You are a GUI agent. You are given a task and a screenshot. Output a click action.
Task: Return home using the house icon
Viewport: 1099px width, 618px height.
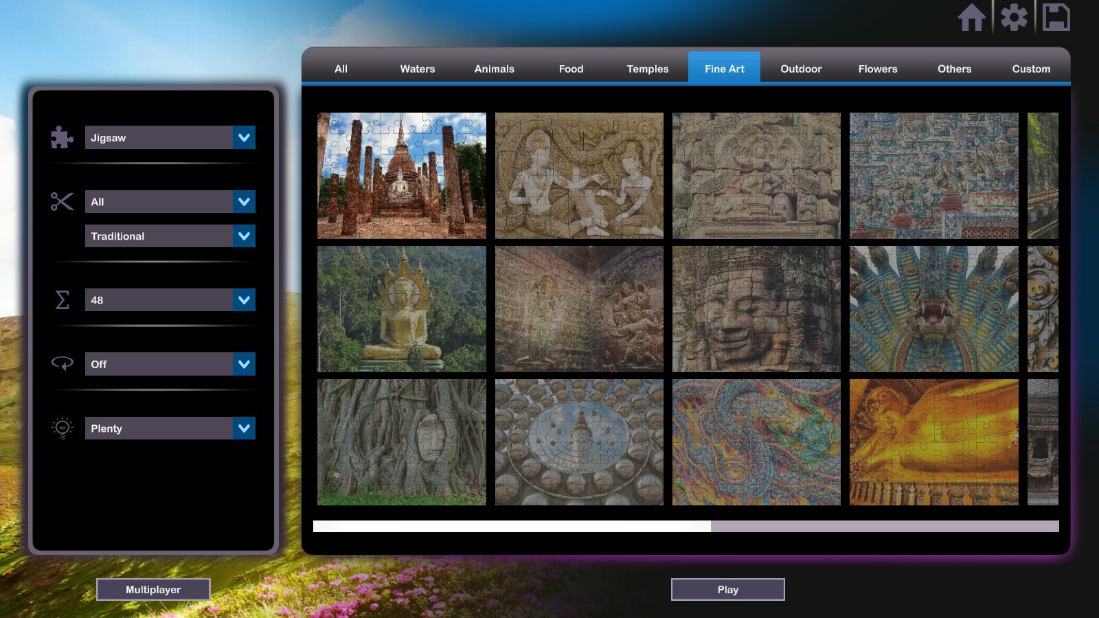[973, 18]
